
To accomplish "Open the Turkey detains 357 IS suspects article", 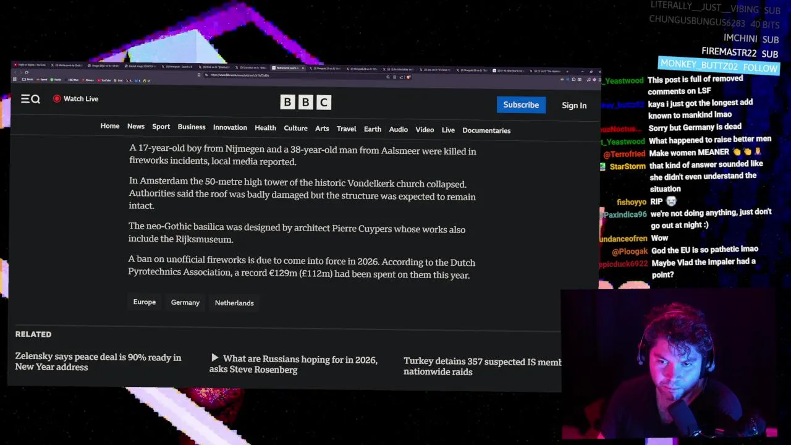I will (x=482, y=367).
